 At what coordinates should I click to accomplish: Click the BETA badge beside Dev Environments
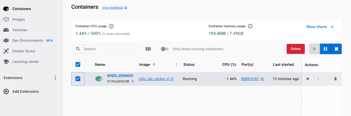coord(50,41)
